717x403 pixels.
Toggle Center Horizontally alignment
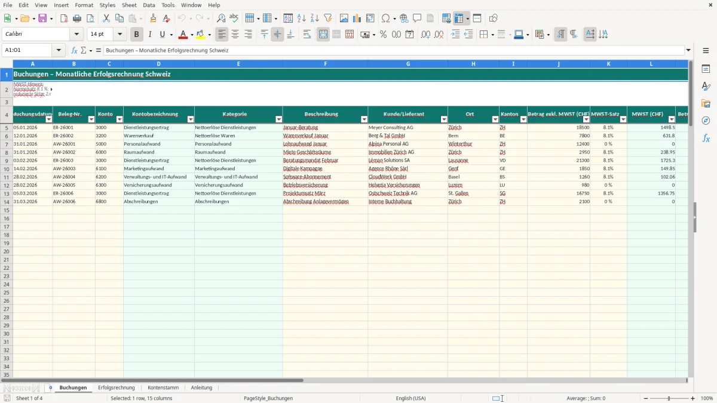(x=235, y=35)
